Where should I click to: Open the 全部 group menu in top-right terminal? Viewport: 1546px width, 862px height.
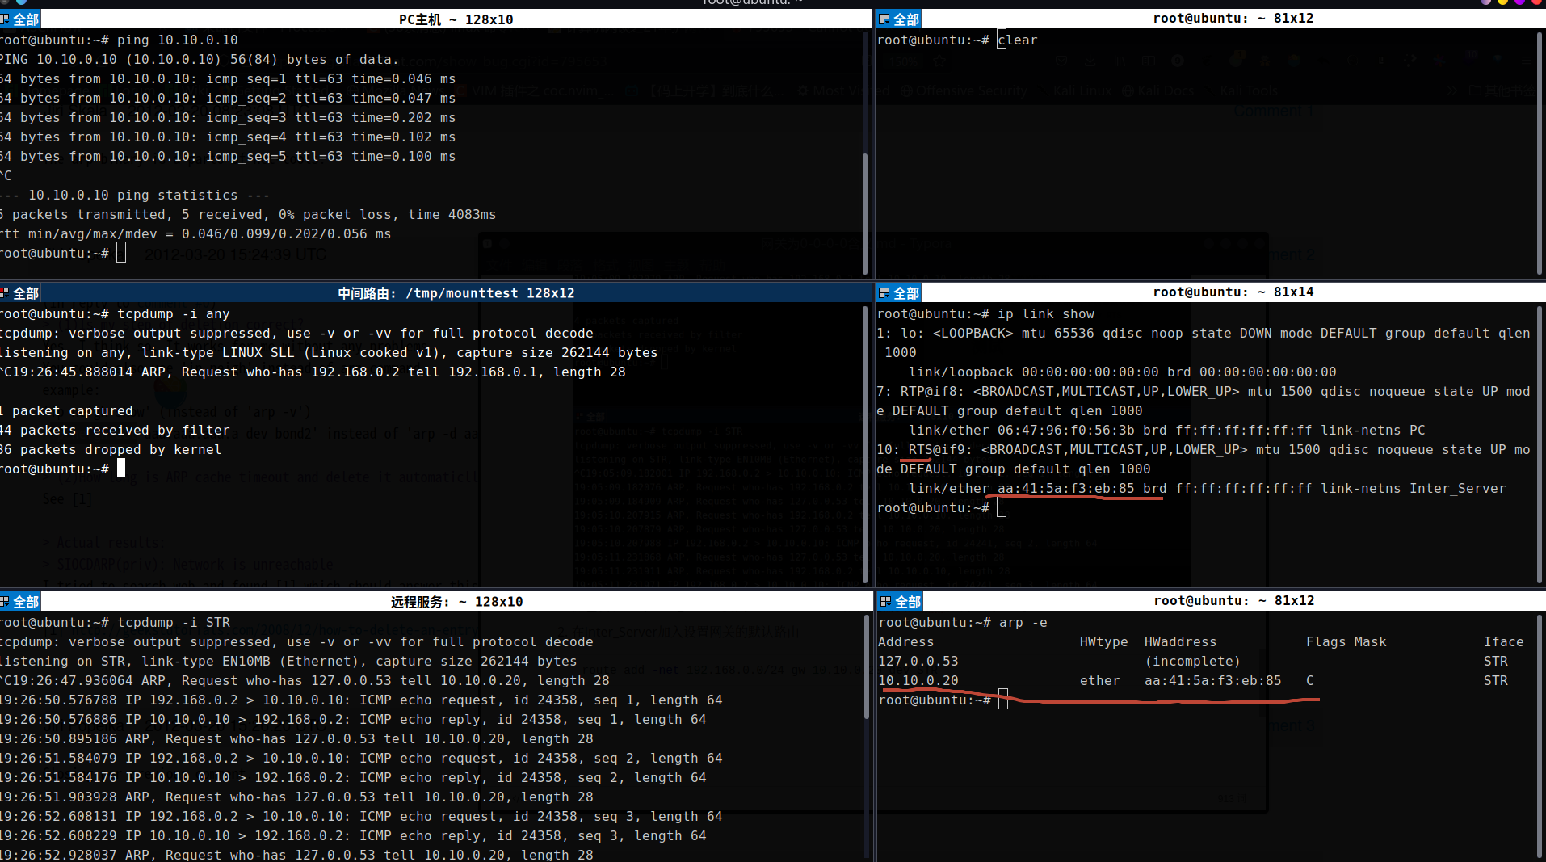pyautogui.click(x=898, y=19)
